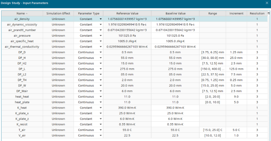Open Parameter Type dropdown for air_prandtl_number
271x141 pixels.
click(x=101, y=30)
